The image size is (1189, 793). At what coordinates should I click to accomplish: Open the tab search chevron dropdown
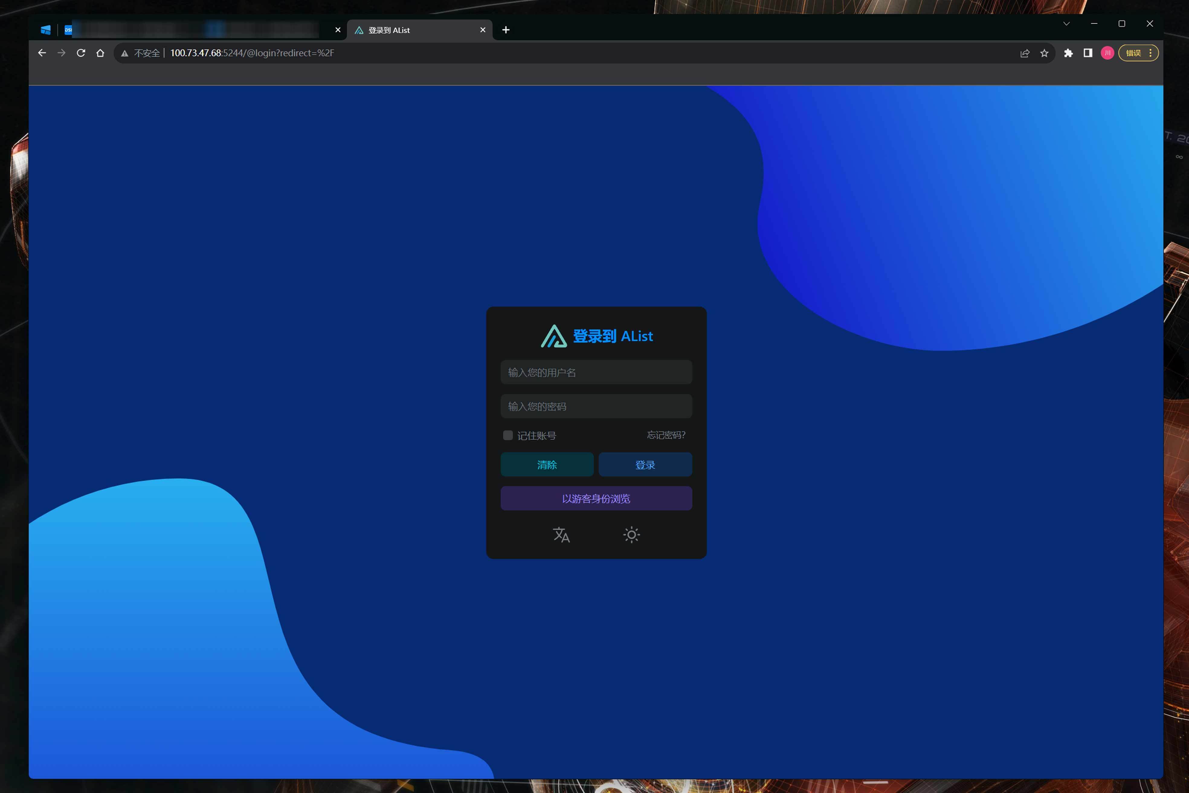coord(1066,24)
